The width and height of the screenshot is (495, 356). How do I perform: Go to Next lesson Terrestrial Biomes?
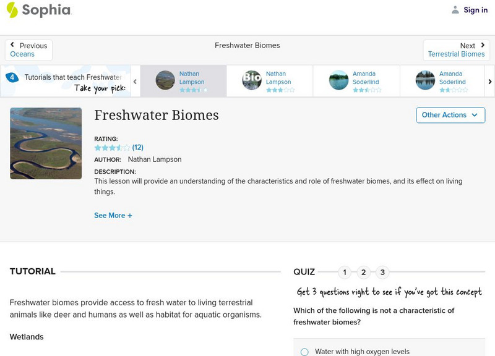pos(457,50)
